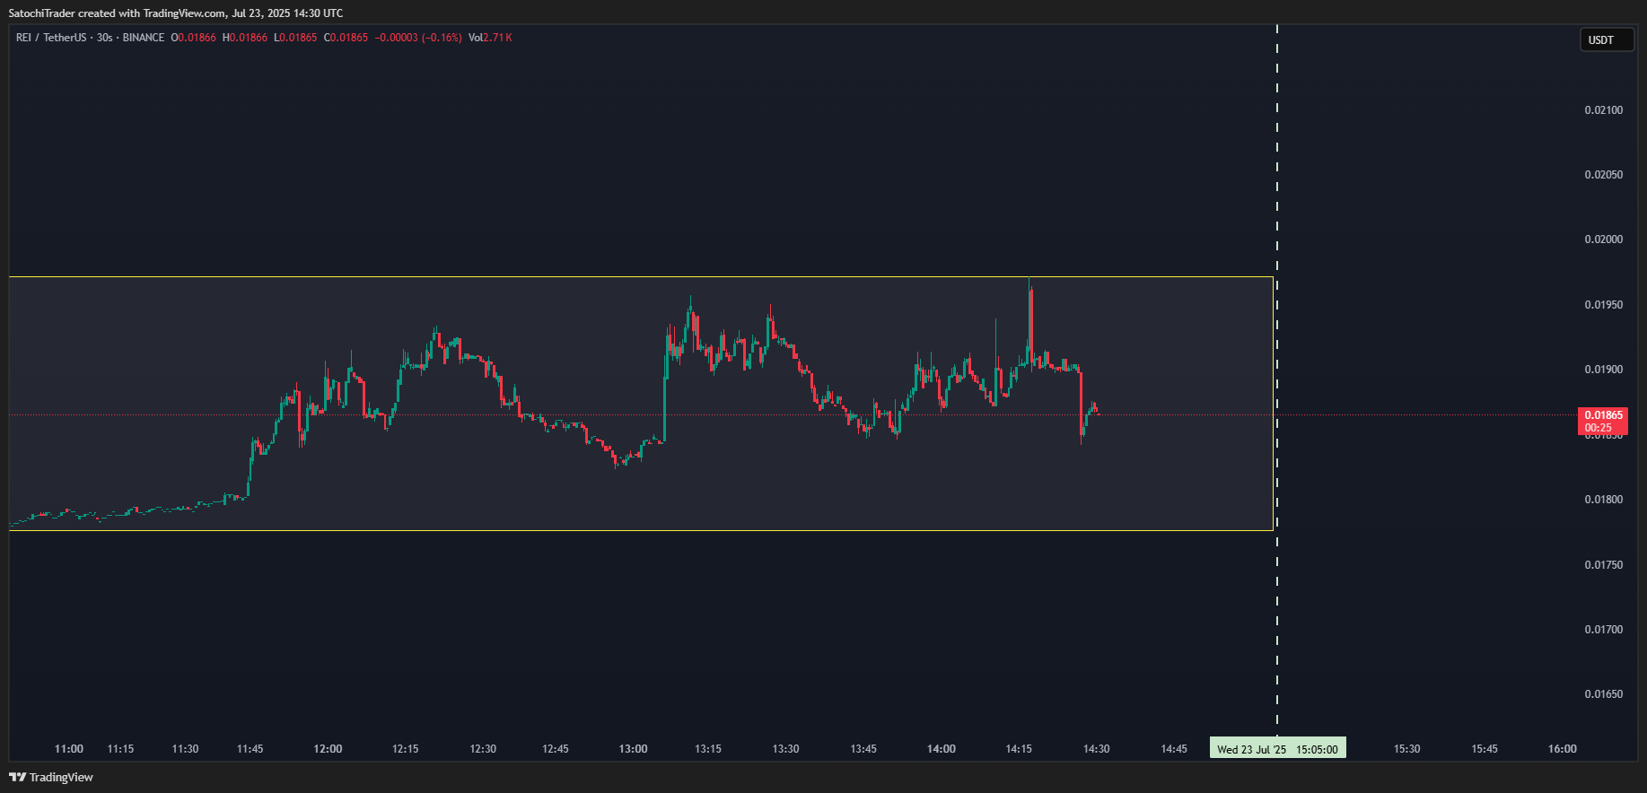Image resolution: width=1647 pixels, height=793 pixels.
Task: Click the change value −0.00003 (−0.16%)
Action: [x=417, y=38]
